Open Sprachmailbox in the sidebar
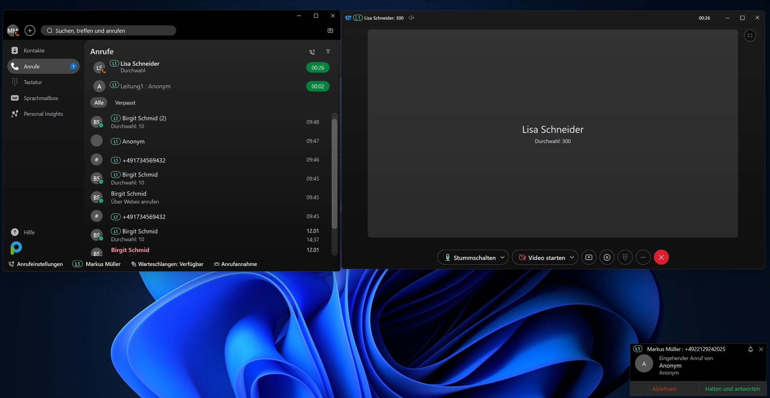Image resolution: width=770 pixels, height=398 pixels. pos(41,98)
